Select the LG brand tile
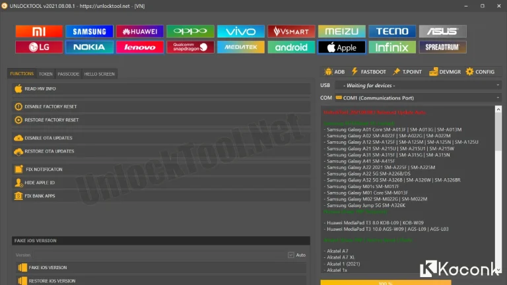 tap(39, 47)
